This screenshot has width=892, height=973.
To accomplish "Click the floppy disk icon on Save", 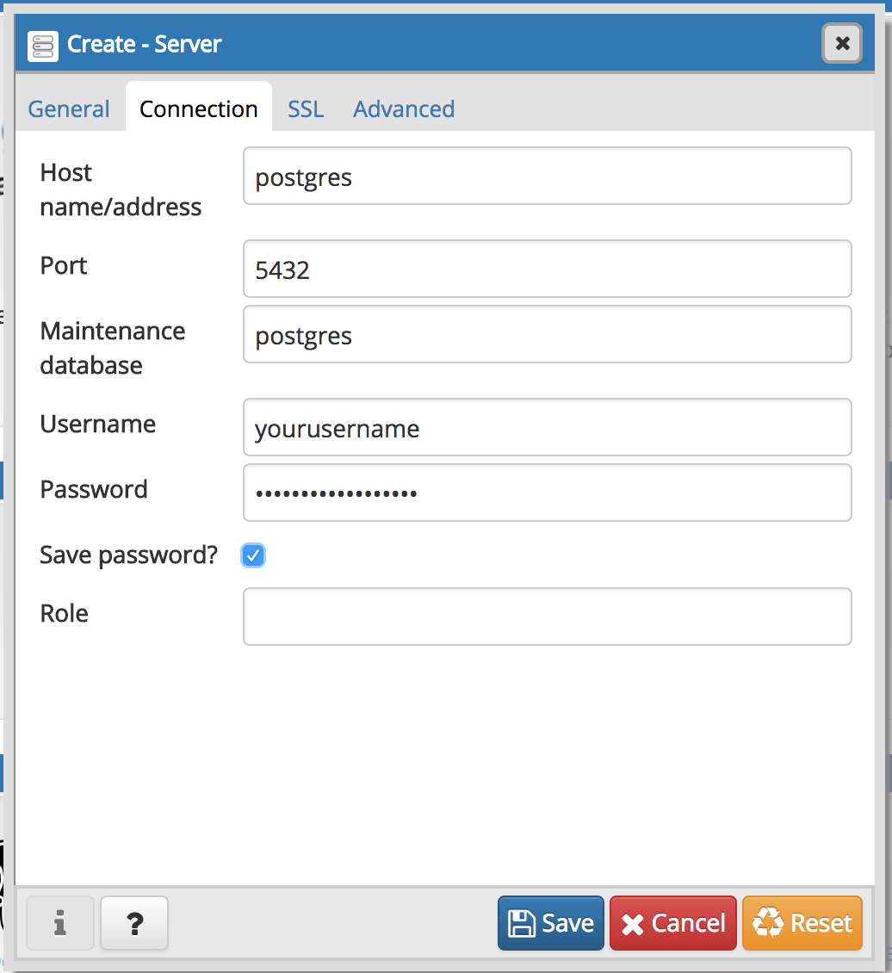I will pos(522,924).
